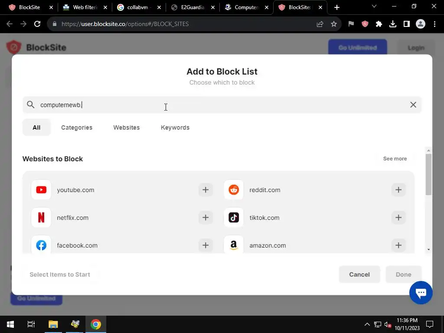Open the notification center icon

click(x=430, y=324)
